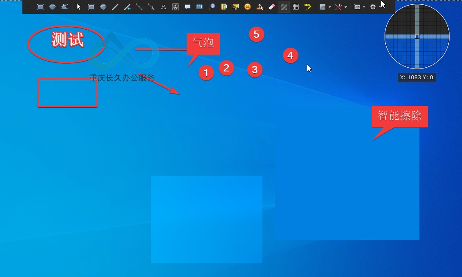Screen dimensions: 462x277
Task: Select the 001 numbering counter tool
Action: click(200, 7)
